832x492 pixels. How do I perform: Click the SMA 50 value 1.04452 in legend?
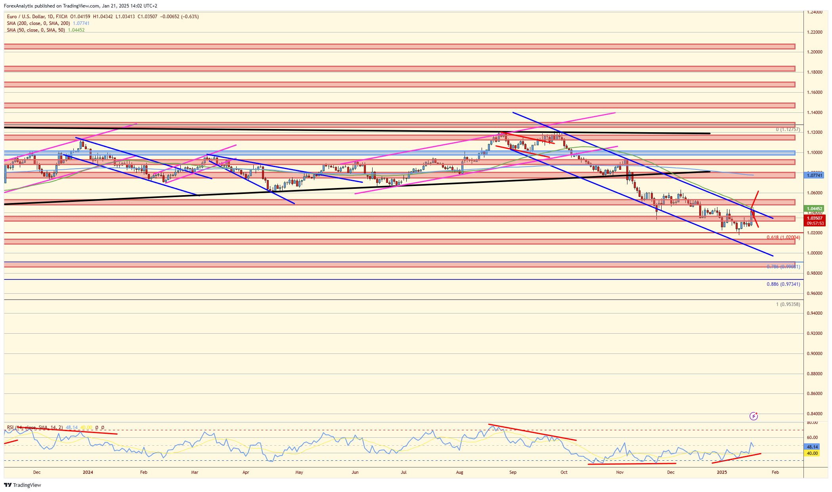[76, 30]
